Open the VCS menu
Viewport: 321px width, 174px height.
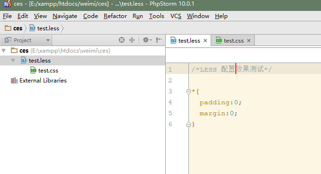pos(176,16)
